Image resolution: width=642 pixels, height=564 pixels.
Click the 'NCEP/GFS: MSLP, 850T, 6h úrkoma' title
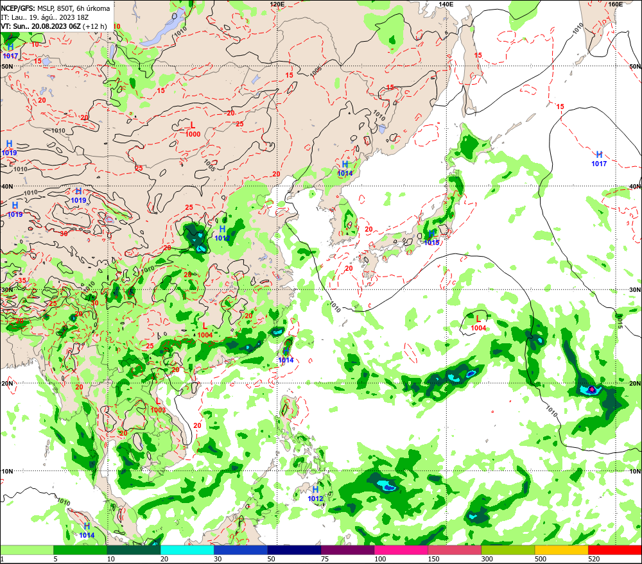[x=55, y=8]
